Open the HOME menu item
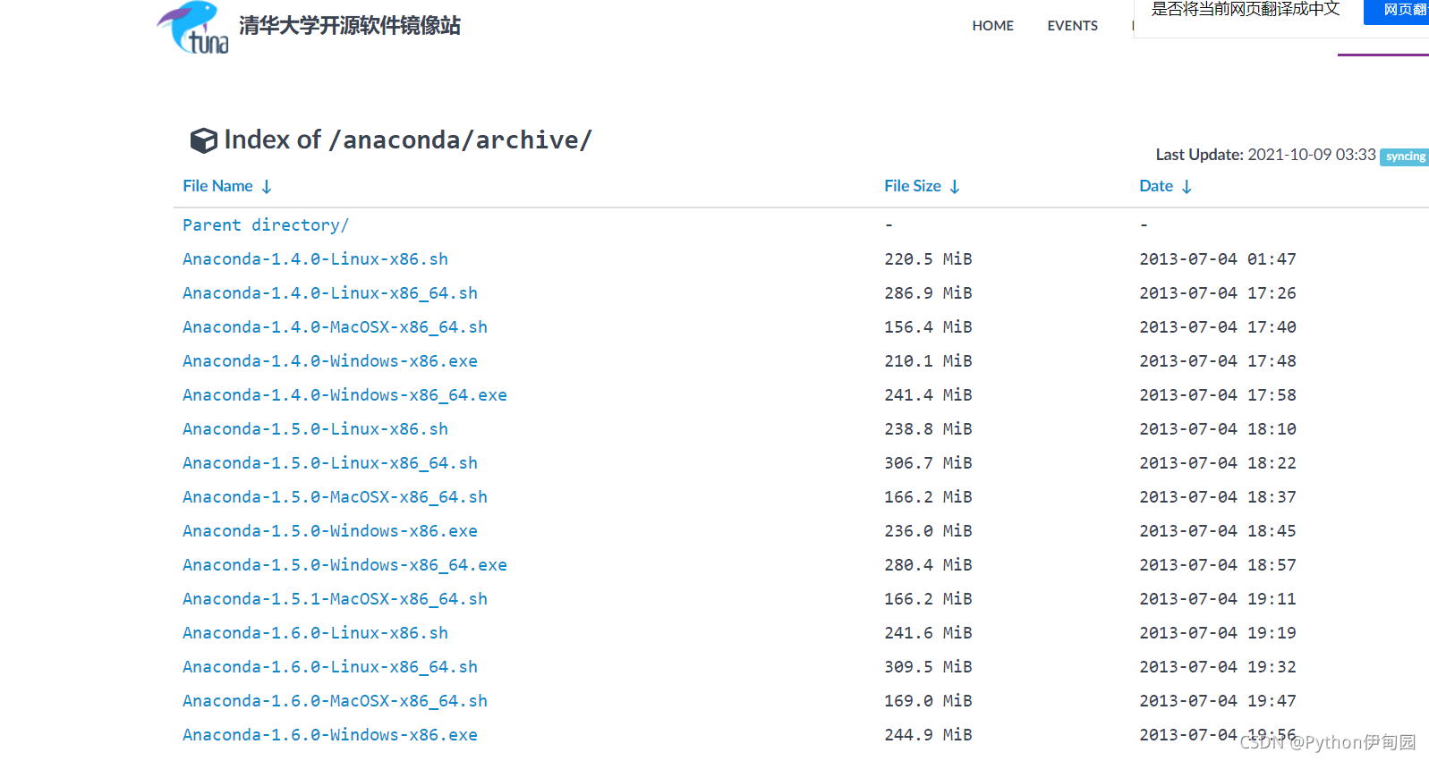The image size is (1429, 761). pyautogui.click(x=992, y=26)
